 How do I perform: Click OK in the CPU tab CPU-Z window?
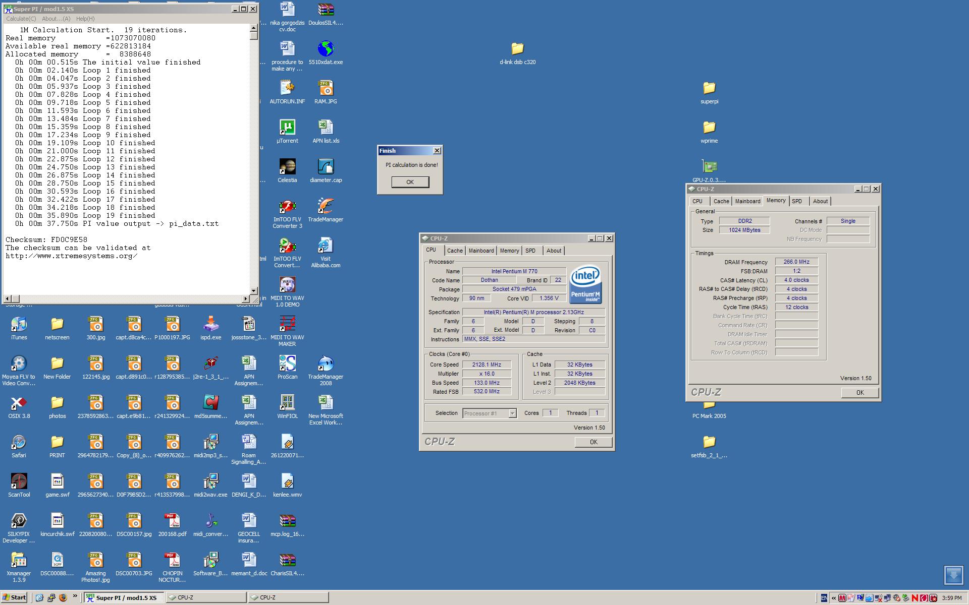(x=594, y=442)
